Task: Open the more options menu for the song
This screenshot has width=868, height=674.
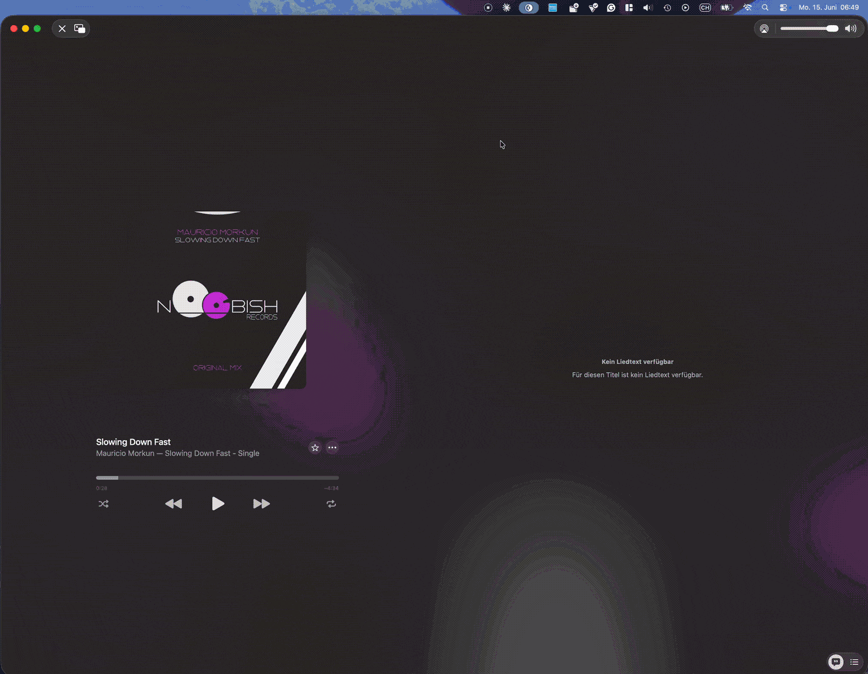Action: (x=332, y=448)
